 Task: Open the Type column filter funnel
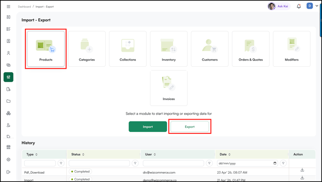61,163
